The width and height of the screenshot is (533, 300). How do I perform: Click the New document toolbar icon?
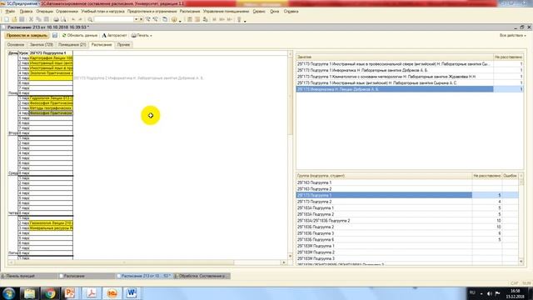(x=7, y=19)
